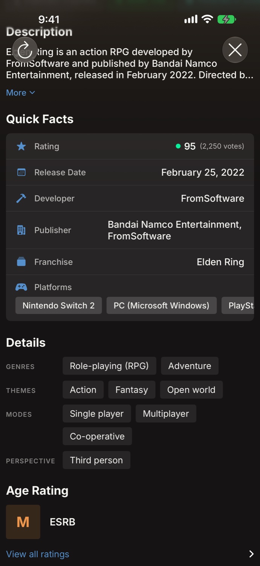Tap the 95 rating score
The width and height of the screenshot is (260, 566).
coord(190,146)
